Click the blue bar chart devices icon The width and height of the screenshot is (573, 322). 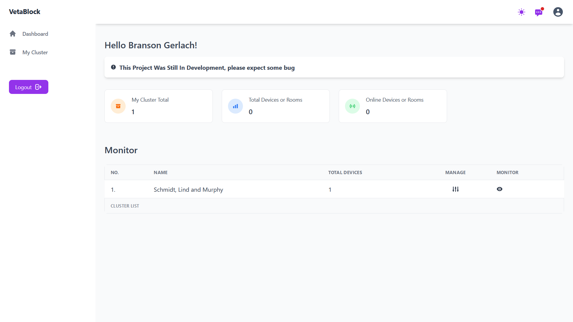[x=235, y=106]
